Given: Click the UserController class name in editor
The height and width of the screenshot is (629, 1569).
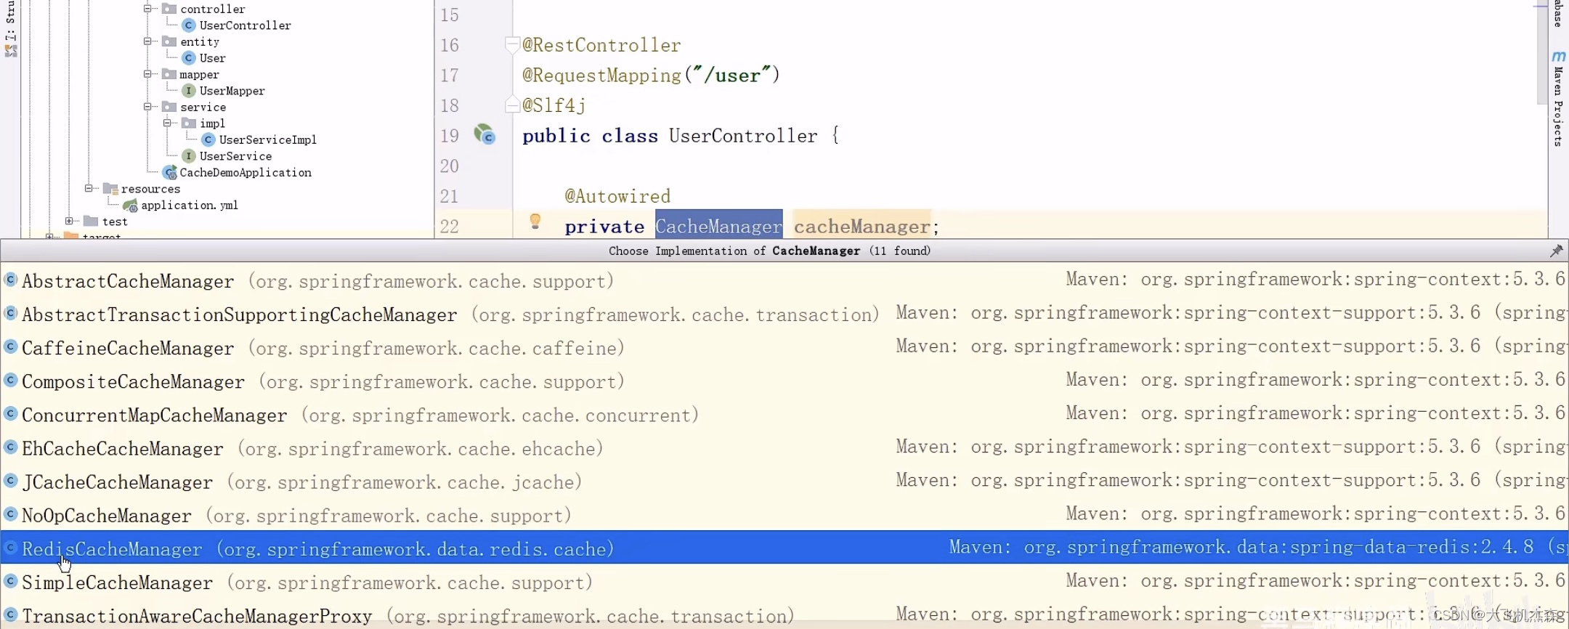Looking at the screenshot, I should (742, 136).
